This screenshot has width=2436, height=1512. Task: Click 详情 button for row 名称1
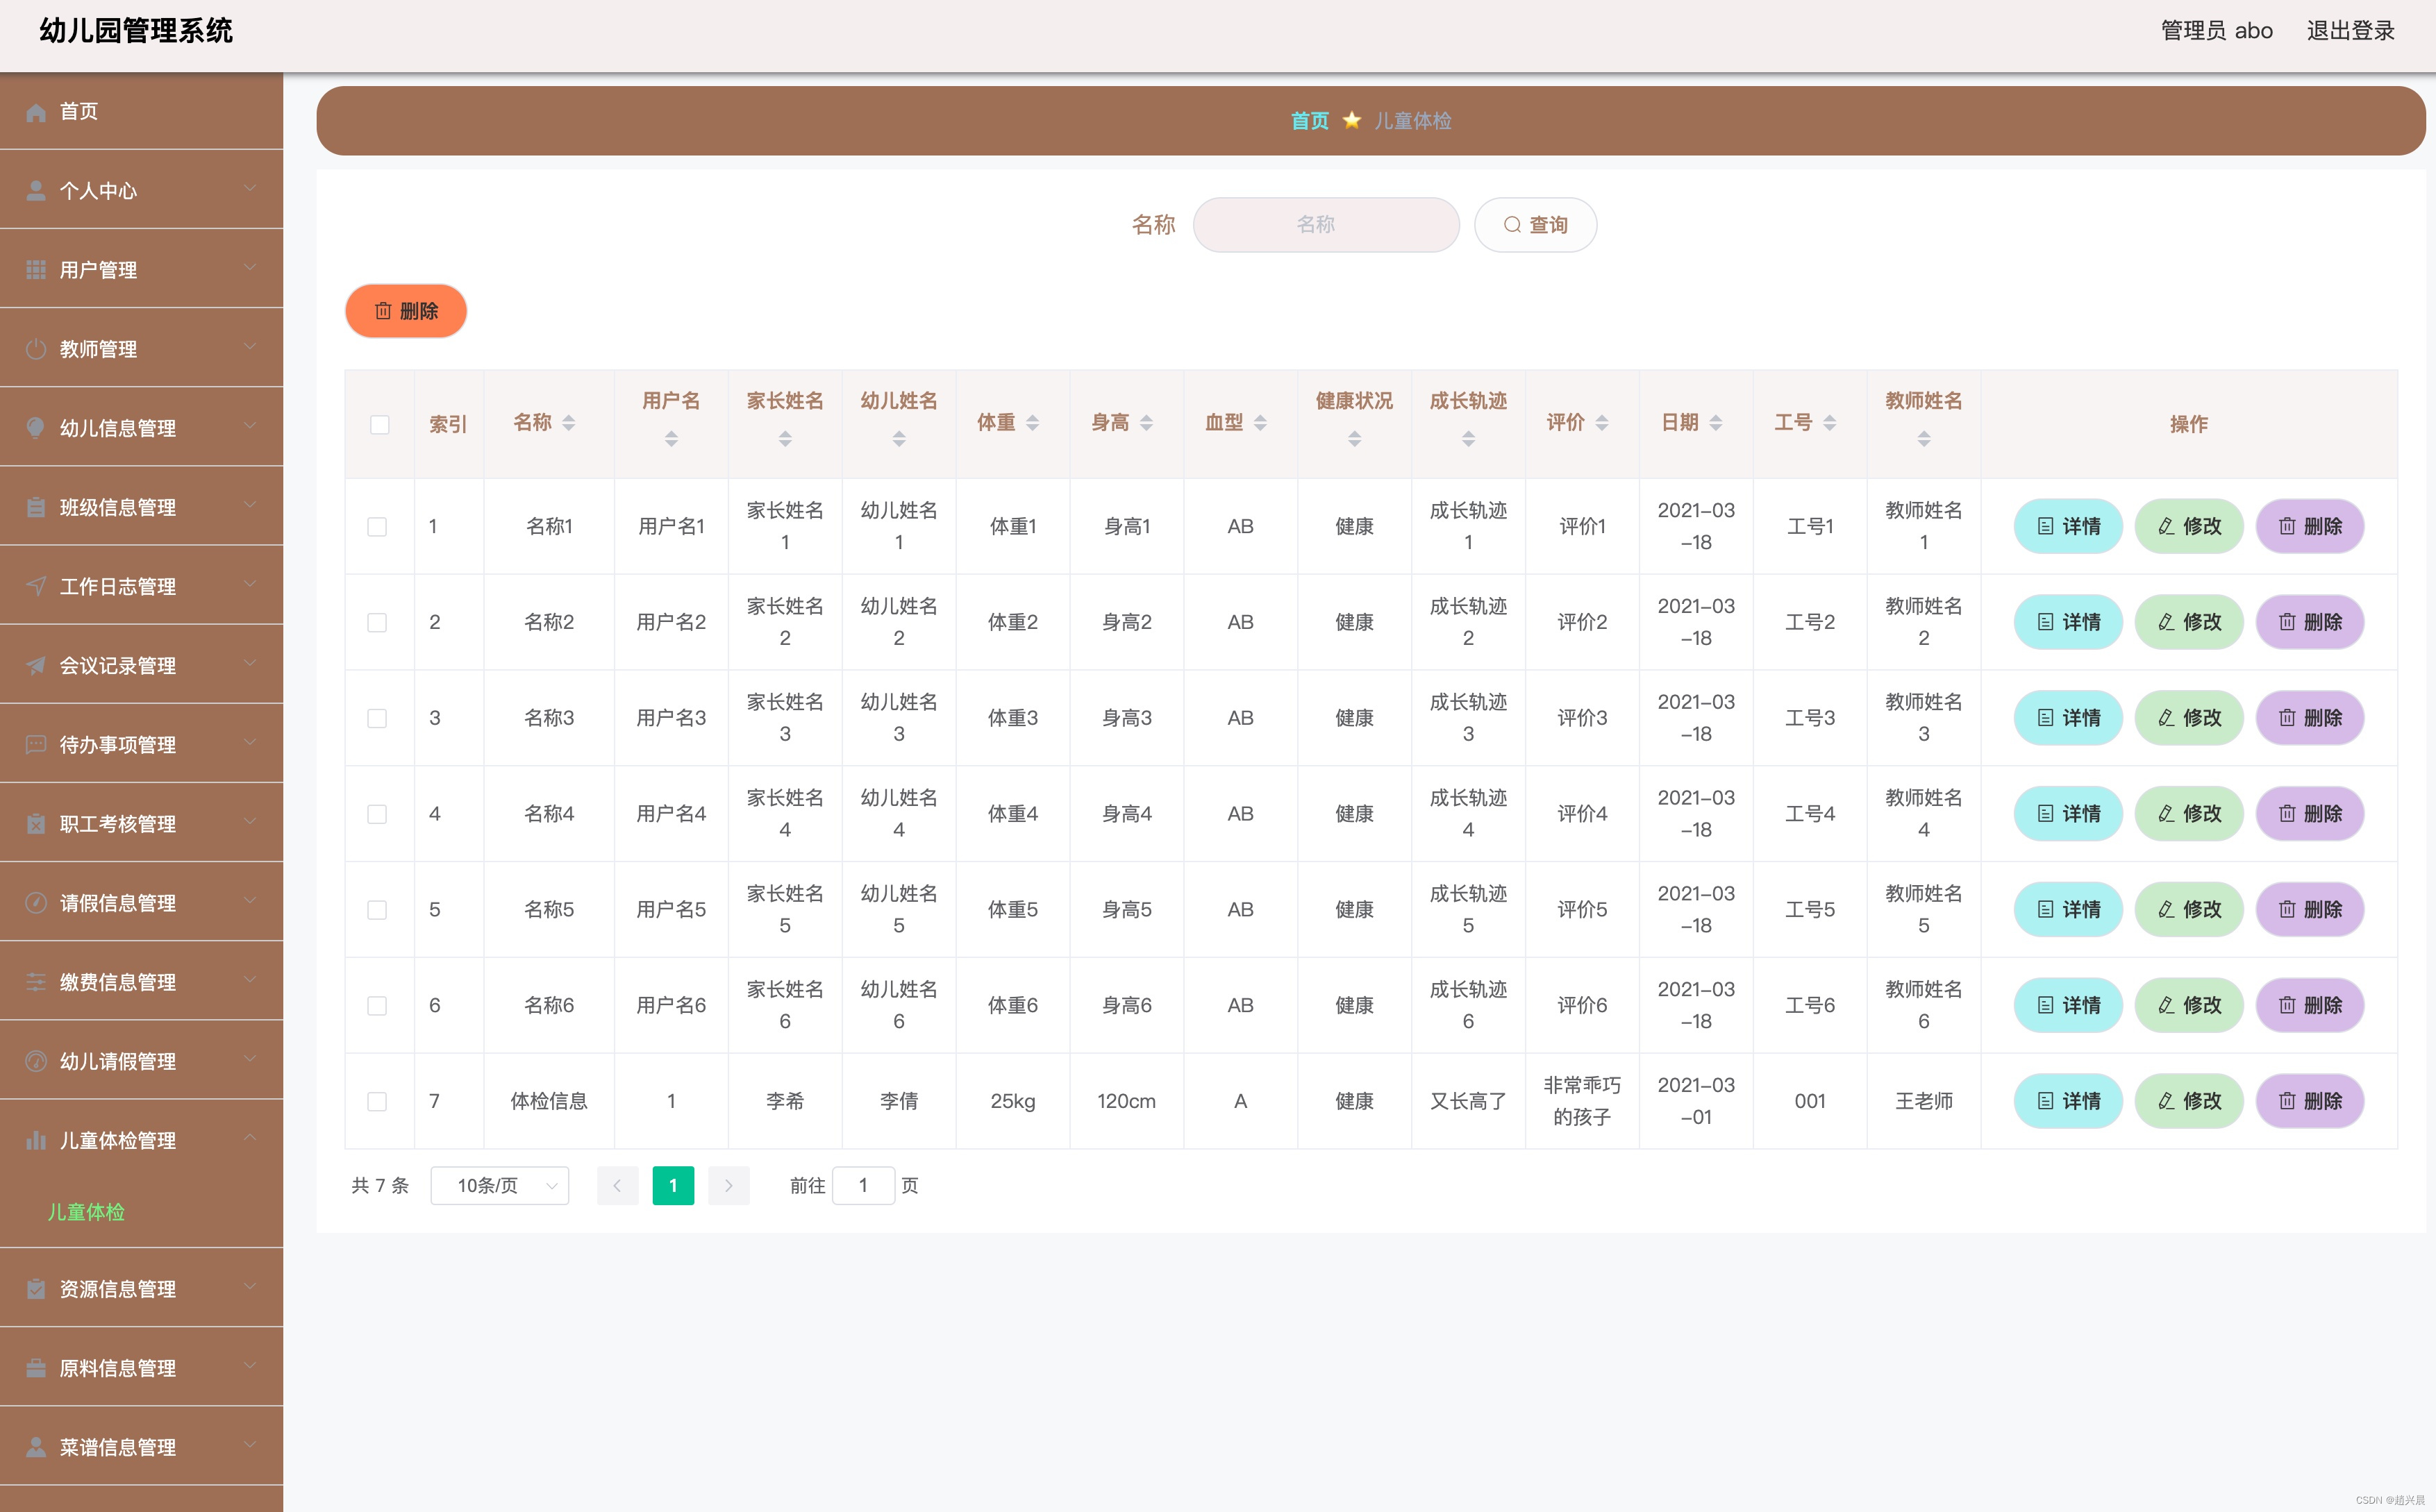point(2068,526)
